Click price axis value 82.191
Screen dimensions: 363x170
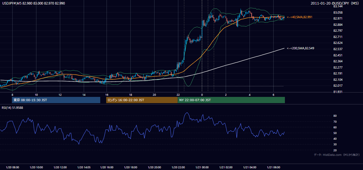[338, 73]
